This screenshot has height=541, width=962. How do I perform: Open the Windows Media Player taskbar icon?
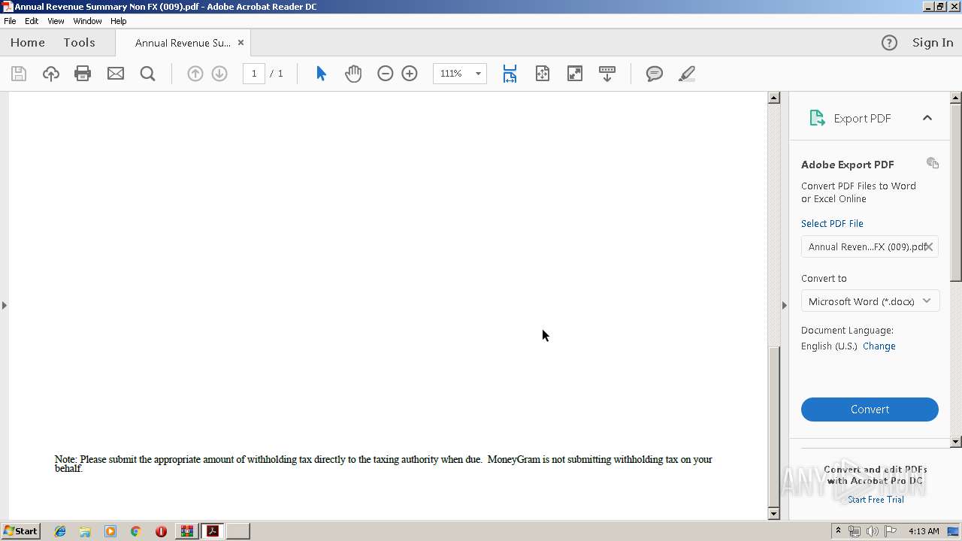[110, 531]
